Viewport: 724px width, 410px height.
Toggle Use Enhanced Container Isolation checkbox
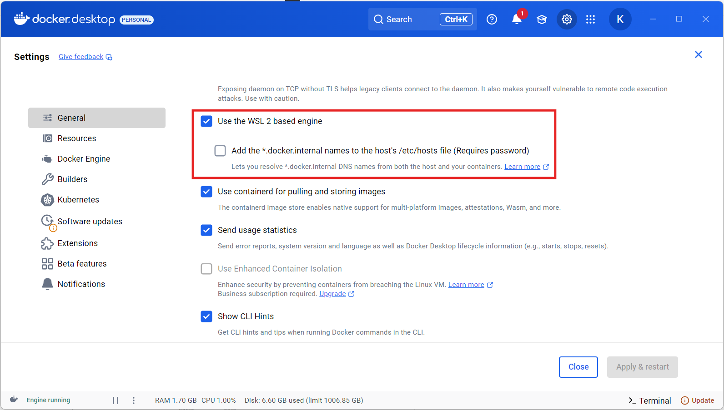pos(206,269)
